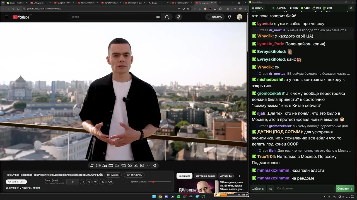
Task: Click the Сплит minutes input field
Action: 73,182
